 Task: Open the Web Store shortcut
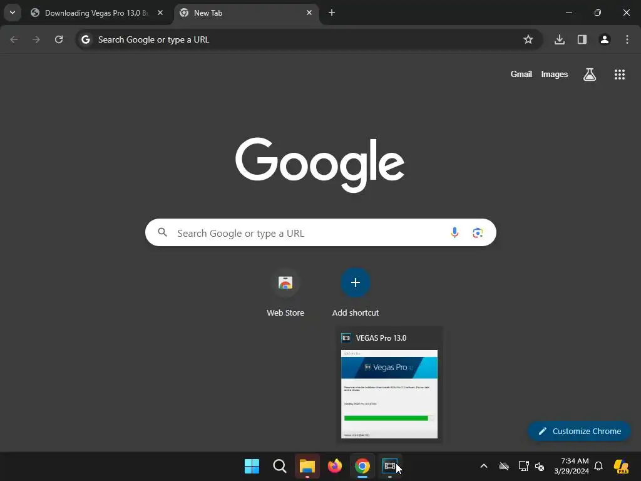[x=285, y=292]
